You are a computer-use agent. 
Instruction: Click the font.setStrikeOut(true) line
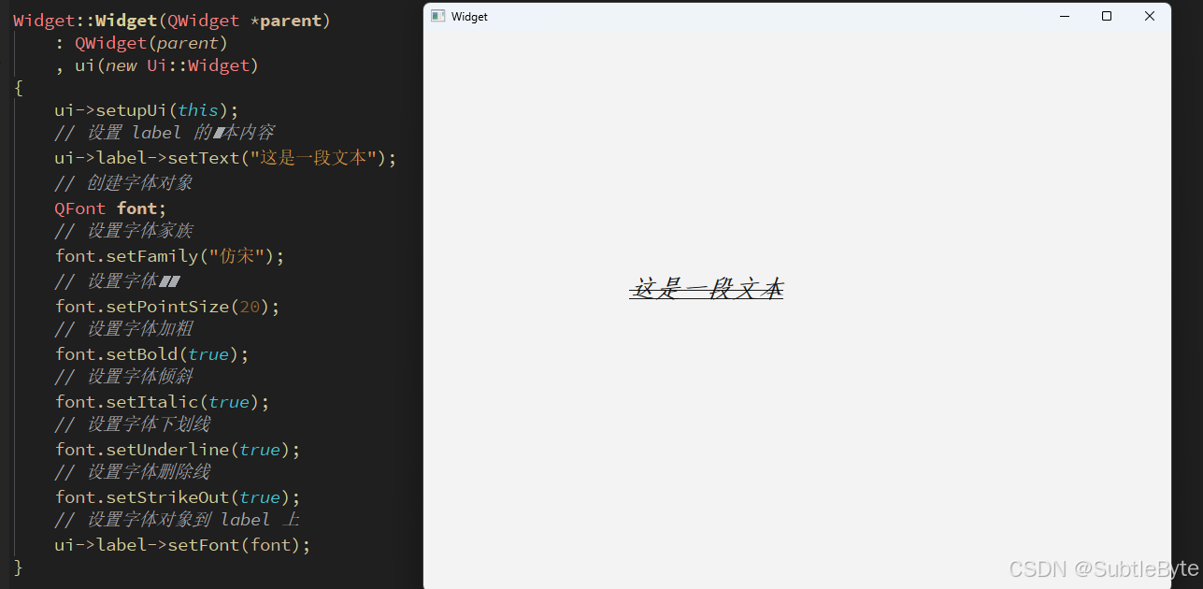point(178,497)
